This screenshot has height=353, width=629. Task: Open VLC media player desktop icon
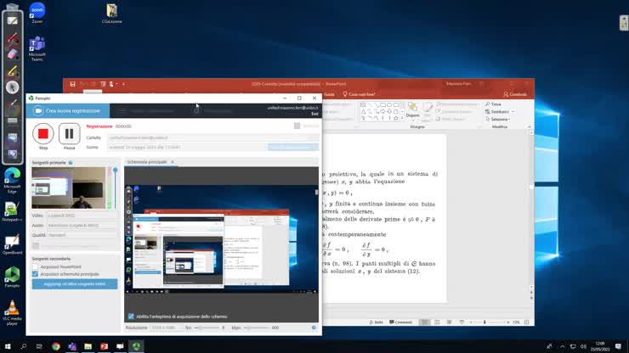pyautogui.click(x=13, y=311)
